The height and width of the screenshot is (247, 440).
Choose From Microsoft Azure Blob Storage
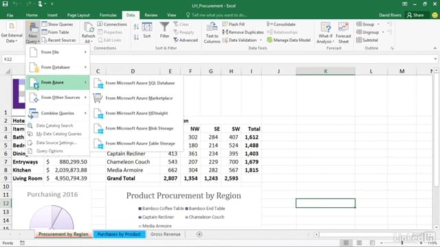click(x=137, y=128)
